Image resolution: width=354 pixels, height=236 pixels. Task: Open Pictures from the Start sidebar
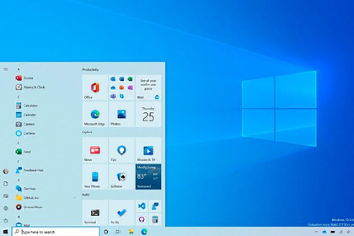click(6, 196)
